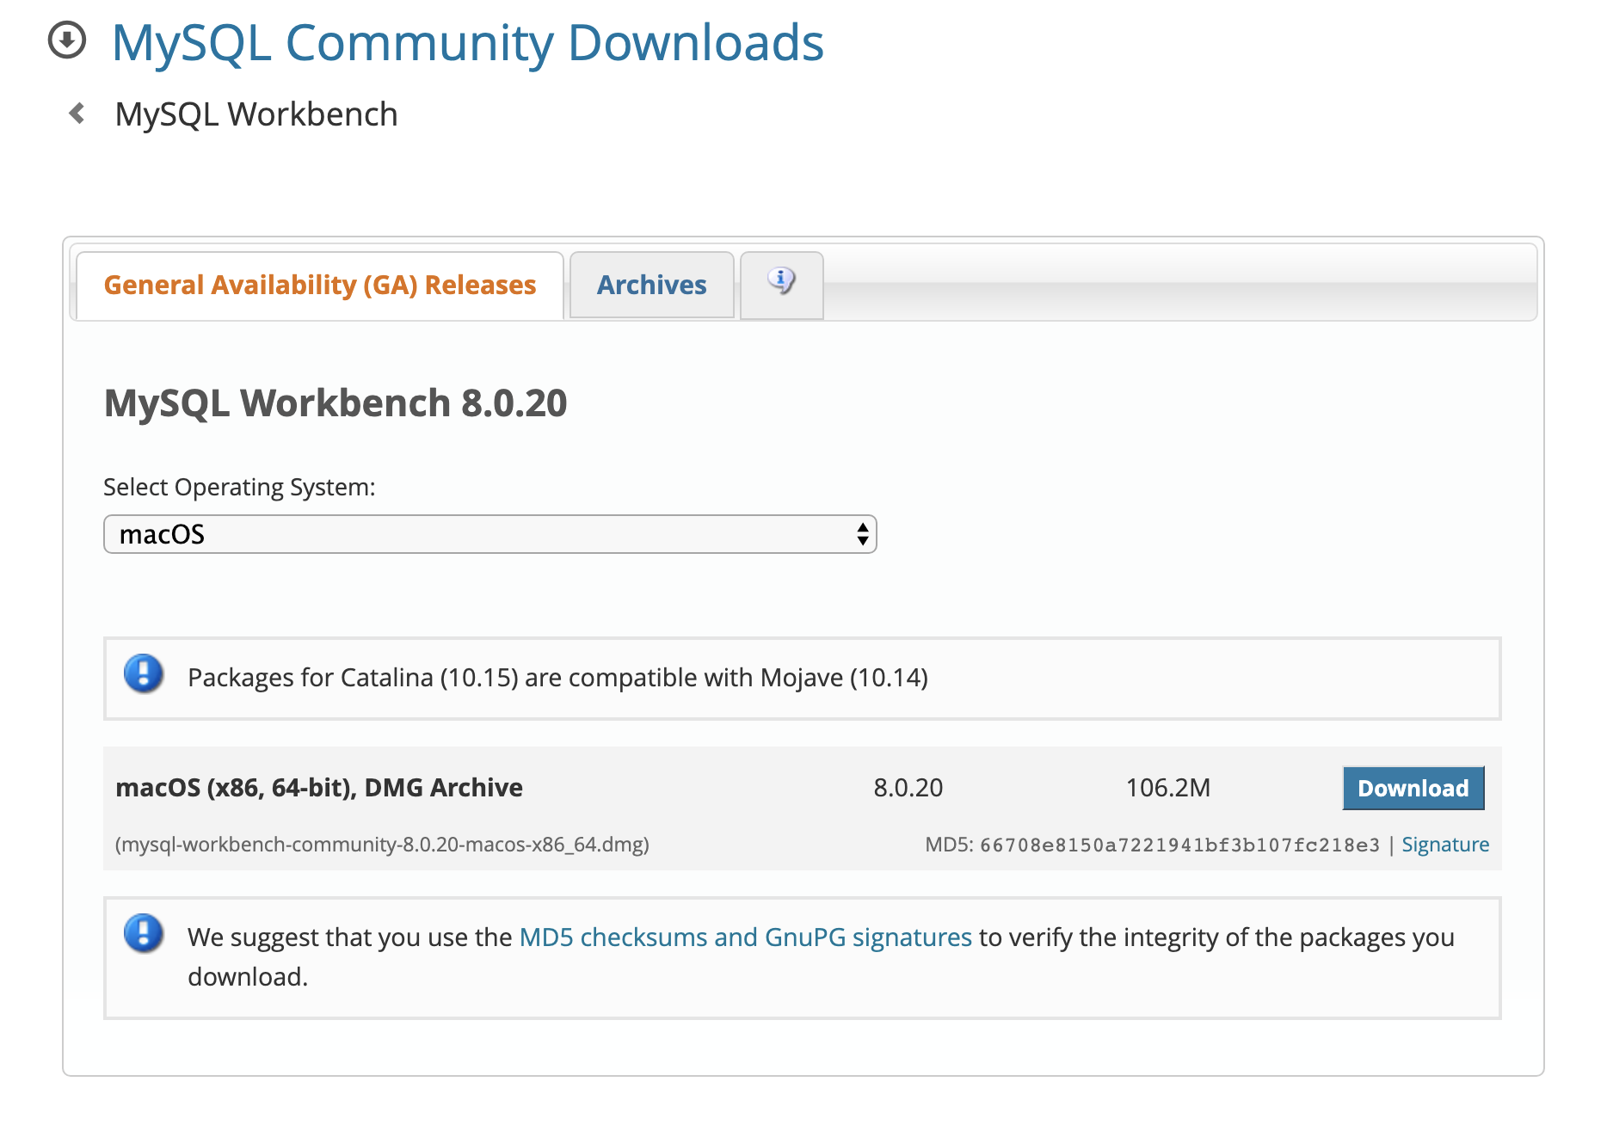Screen dimensions: 1607x1137
Task: Click the 8.0.20 version cell
Action: tap(908, 788)
